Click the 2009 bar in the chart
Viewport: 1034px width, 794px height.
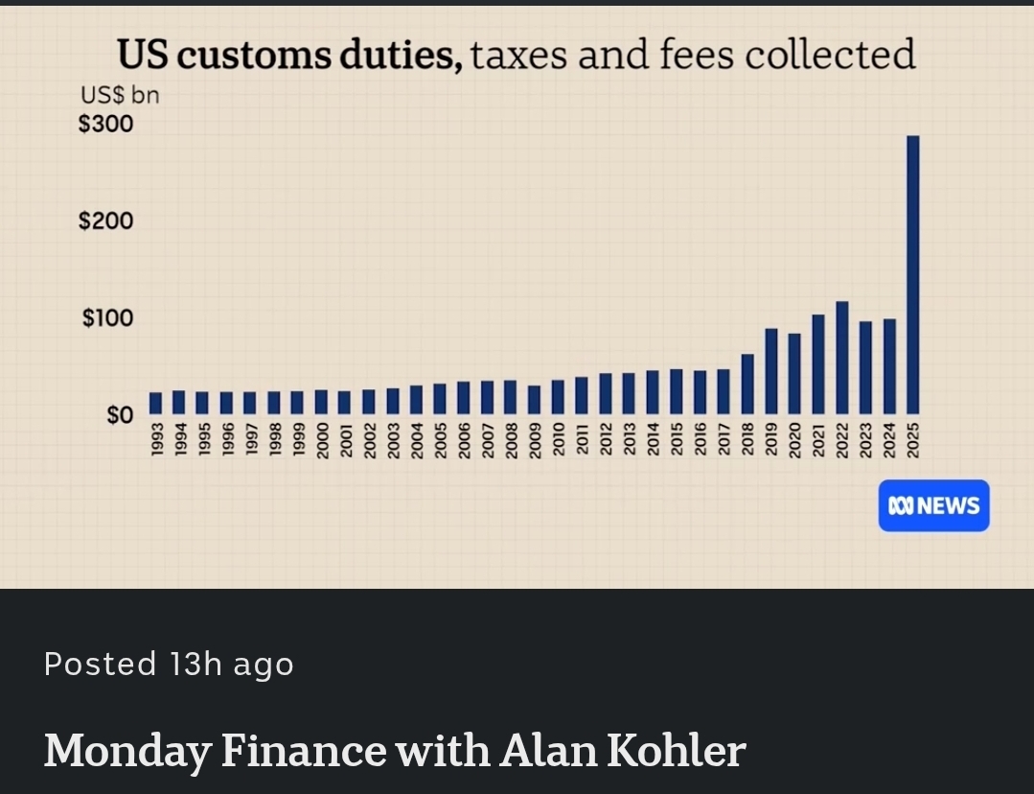534,399
